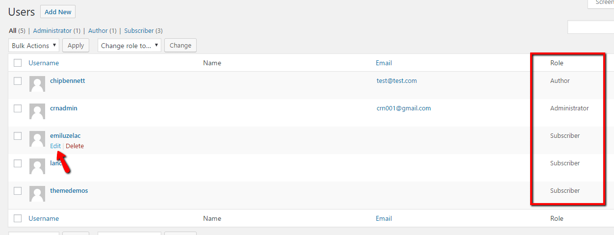Click chipbennett's avatar icon
The image size is (614, 235).
click(x=37, y=84)
